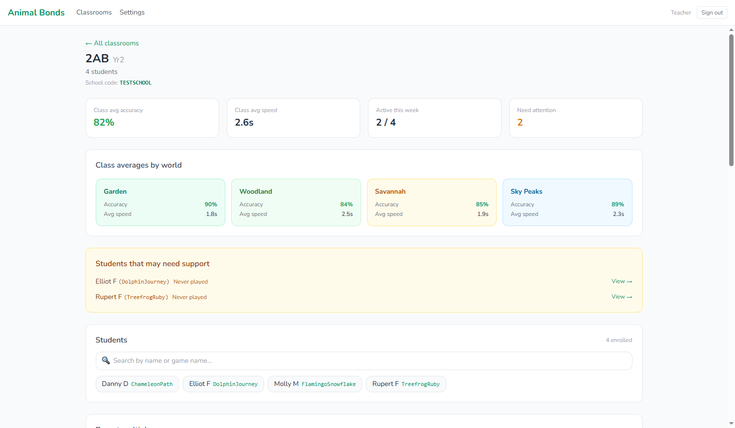This screenshot has height=428, width=735.
Task: Open the Settings nav item
Action: (x=132, y=13)
